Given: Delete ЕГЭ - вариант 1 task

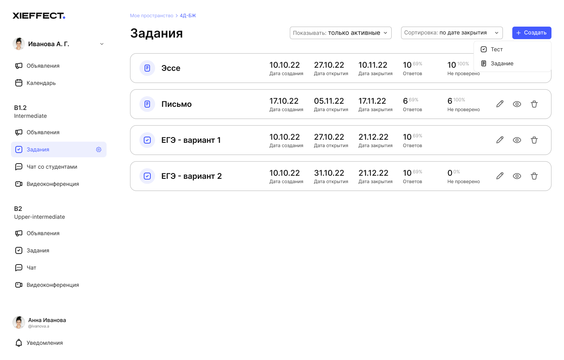Looking at the screenshot, I should click(534, 140).
